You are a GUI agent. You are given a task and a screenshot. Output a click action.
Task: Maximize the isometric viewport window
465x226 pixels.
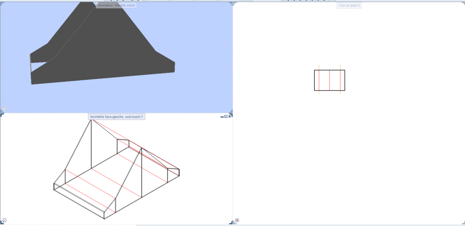226,116
